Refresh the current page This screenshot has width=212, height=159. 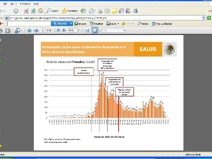[33, 11]
